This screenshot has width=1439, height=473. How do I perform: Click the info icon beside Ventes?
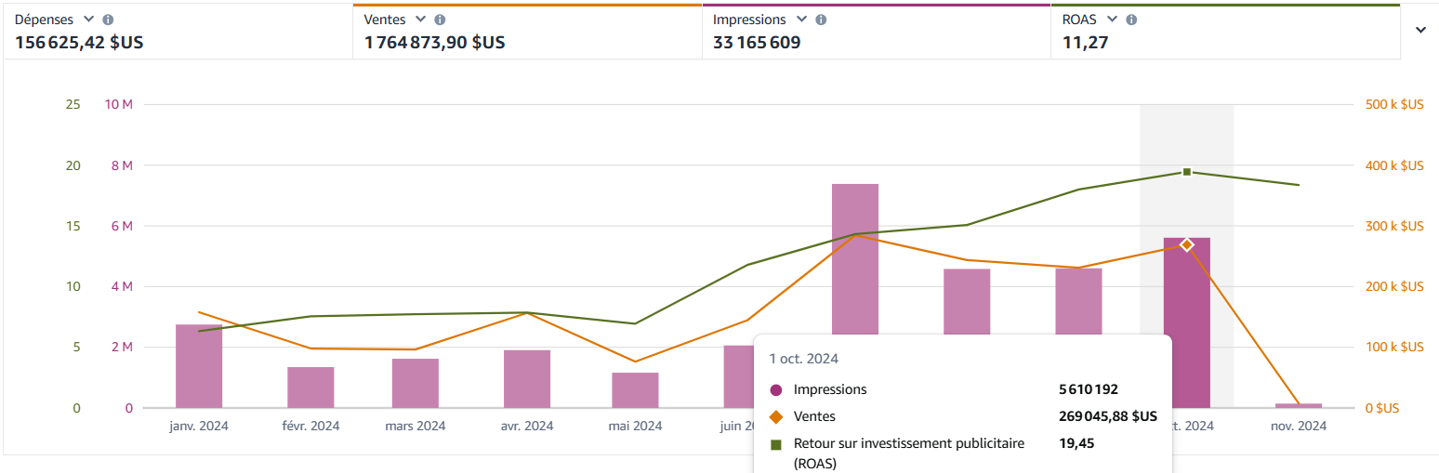[x=440, y=20]
